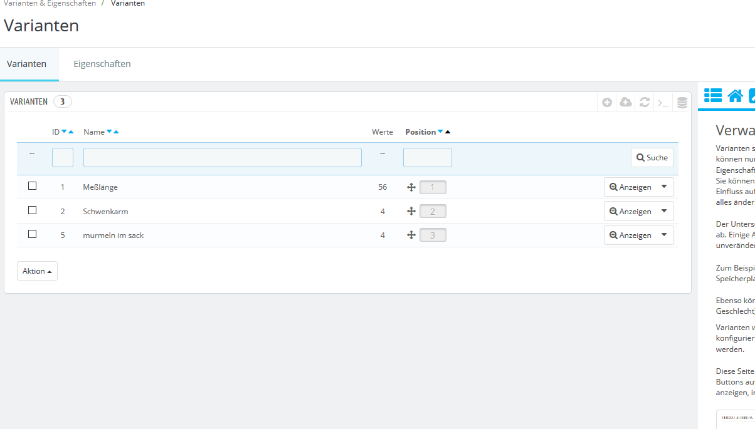Sort ID column descending arrow
755x429 pixels.
[64, 132]
